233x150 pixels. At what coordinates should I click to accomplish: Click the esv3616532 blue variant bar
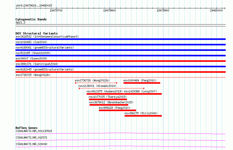[120, 39]
